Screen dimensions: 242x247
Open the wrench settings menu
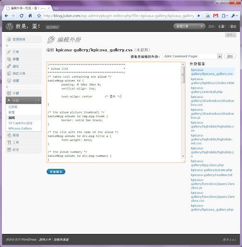pos(234,16)
